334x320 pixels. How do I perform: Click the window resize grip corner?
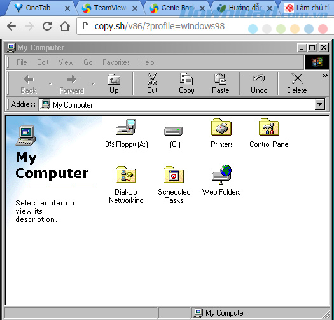[326, 314]
